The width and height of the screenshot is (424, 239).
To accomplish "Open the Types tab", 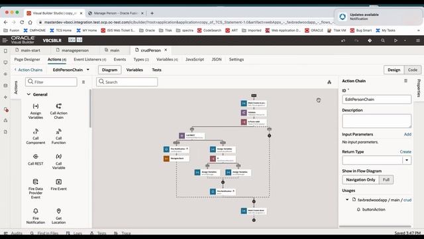I will click(141, 59).
